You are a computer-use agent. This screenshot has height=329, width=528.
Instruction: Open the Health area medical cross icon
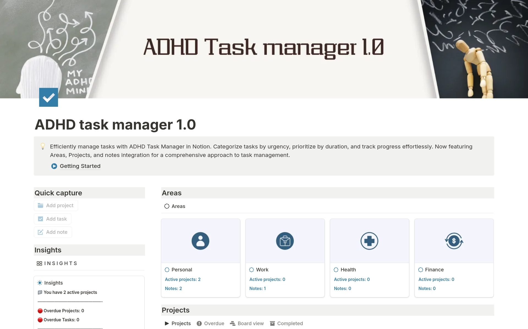pyautogui.click(x=369, y=240)
